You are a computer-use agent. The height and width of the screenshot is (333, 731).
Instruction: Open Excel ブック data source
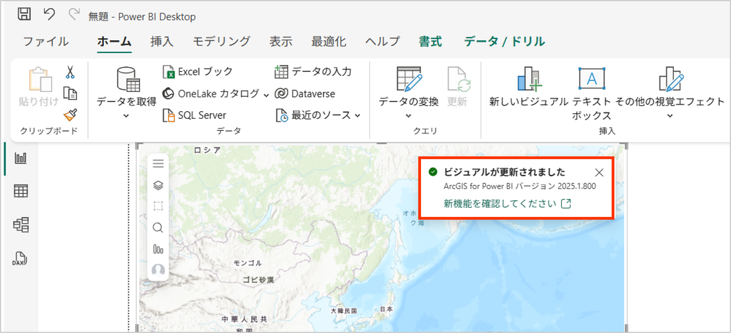[198, 72]
